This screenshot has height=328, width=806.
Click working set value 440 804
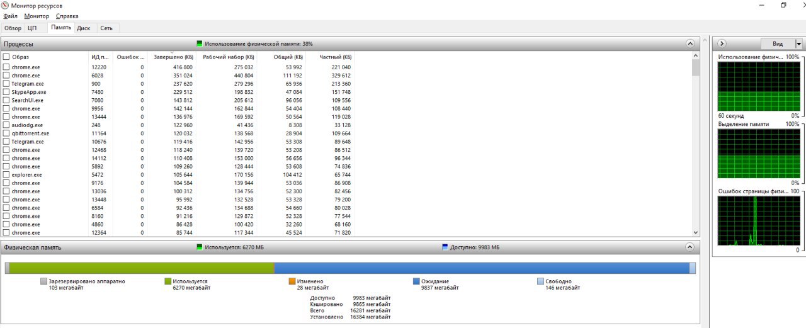244,76
